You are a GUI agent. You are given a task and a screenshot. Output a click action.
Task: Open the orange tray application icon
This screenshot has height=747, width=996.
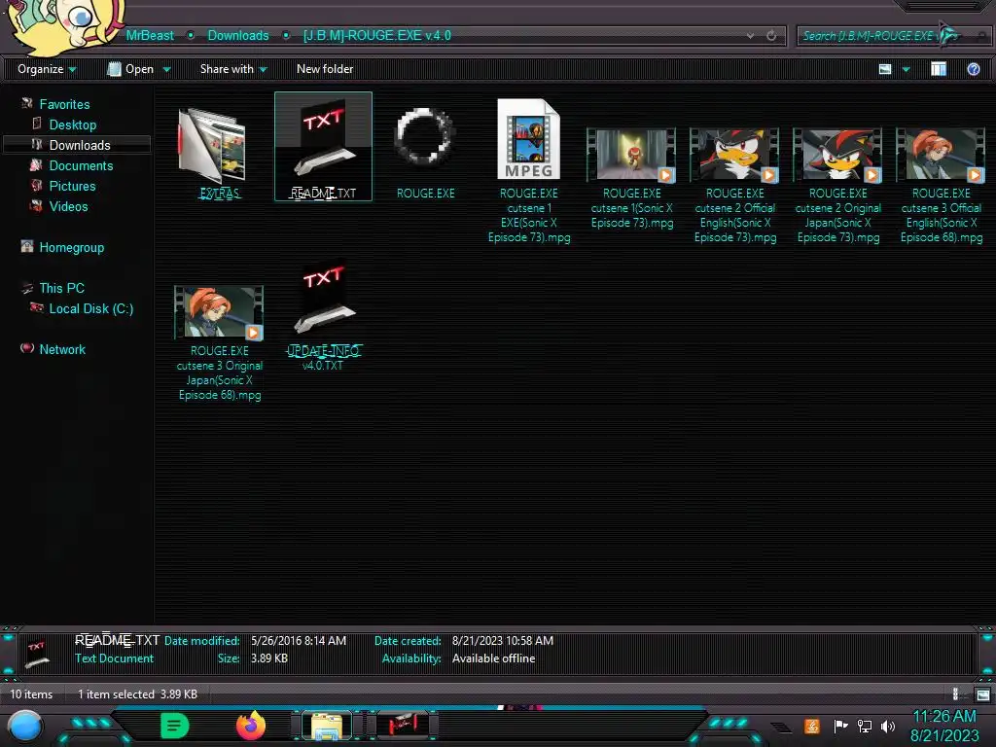(811, 726)
